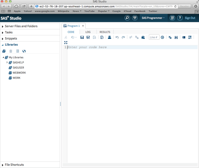Viewport: 199px width, 168px height.
Task: Select the Program 1 tab
Action: pos(74,26)
